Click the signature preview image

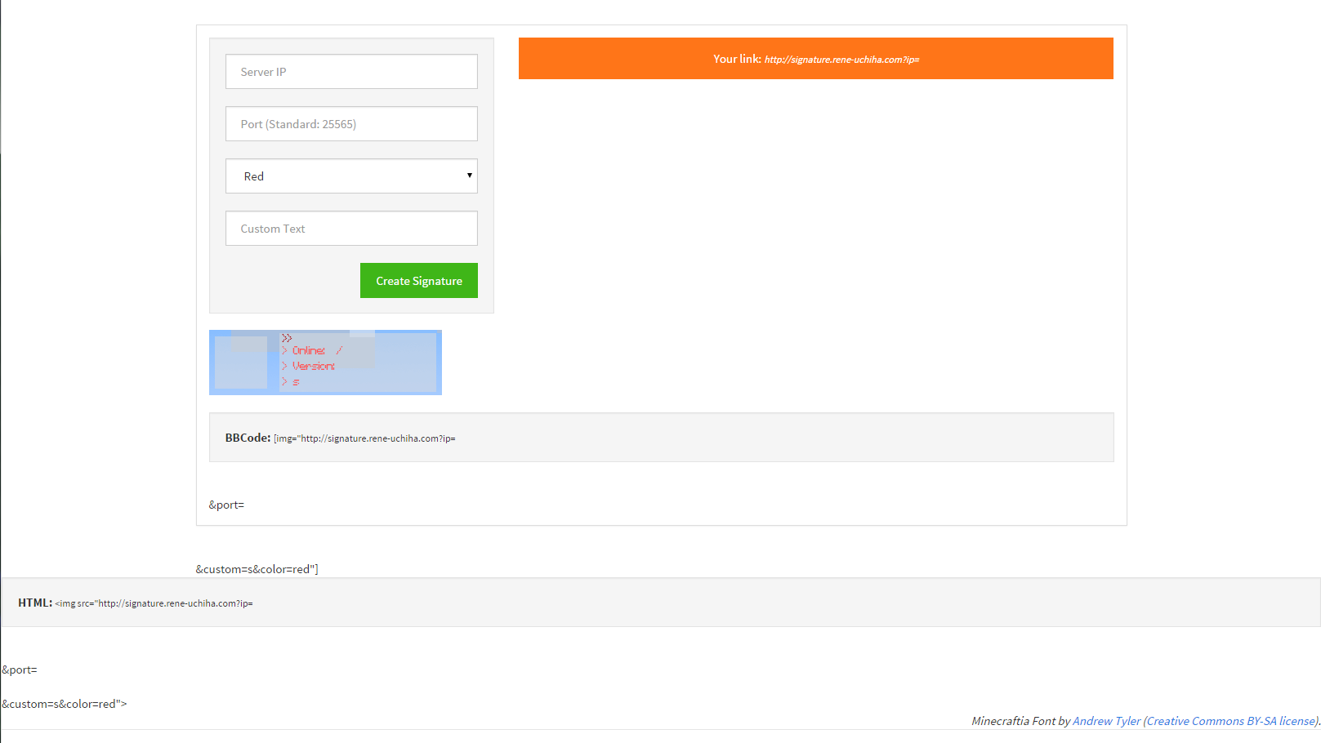[x=325, y=363]
